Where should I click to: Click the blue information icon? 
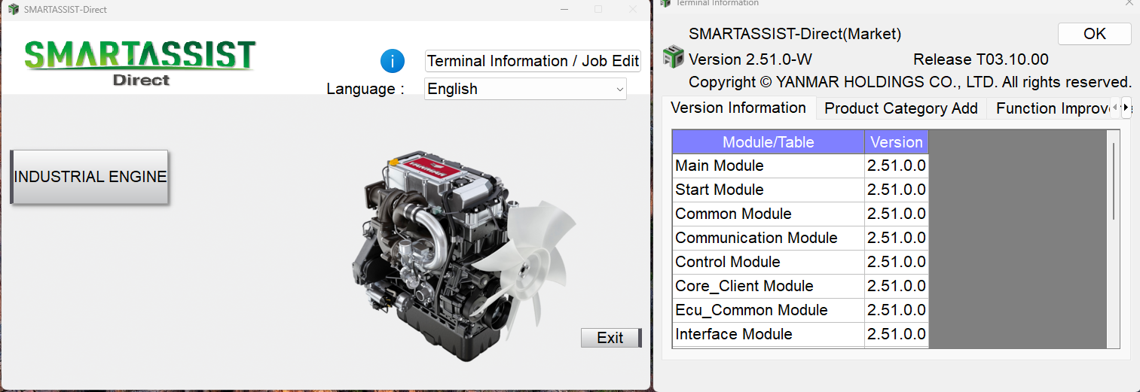[x=393, y=61]
